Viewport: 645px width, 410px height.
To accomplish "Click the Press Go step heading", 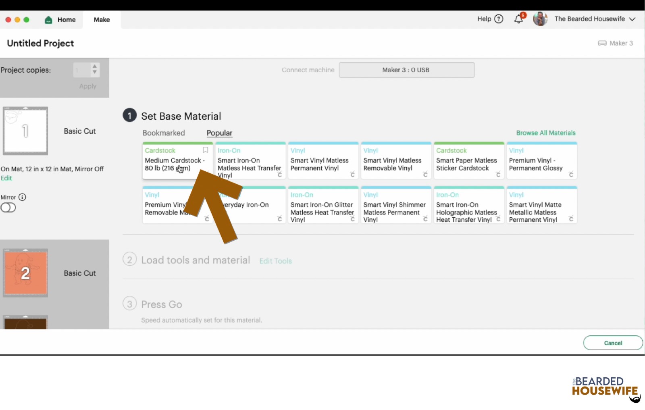I will point(162,305).
